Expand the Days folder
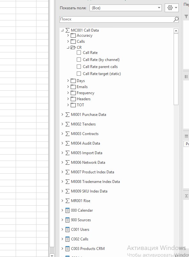Screen dimensions: 189x257 68,81
